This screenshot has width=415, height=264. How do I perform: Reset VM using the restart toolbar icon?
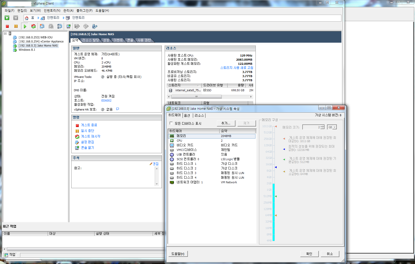click(x=33, y=26)
